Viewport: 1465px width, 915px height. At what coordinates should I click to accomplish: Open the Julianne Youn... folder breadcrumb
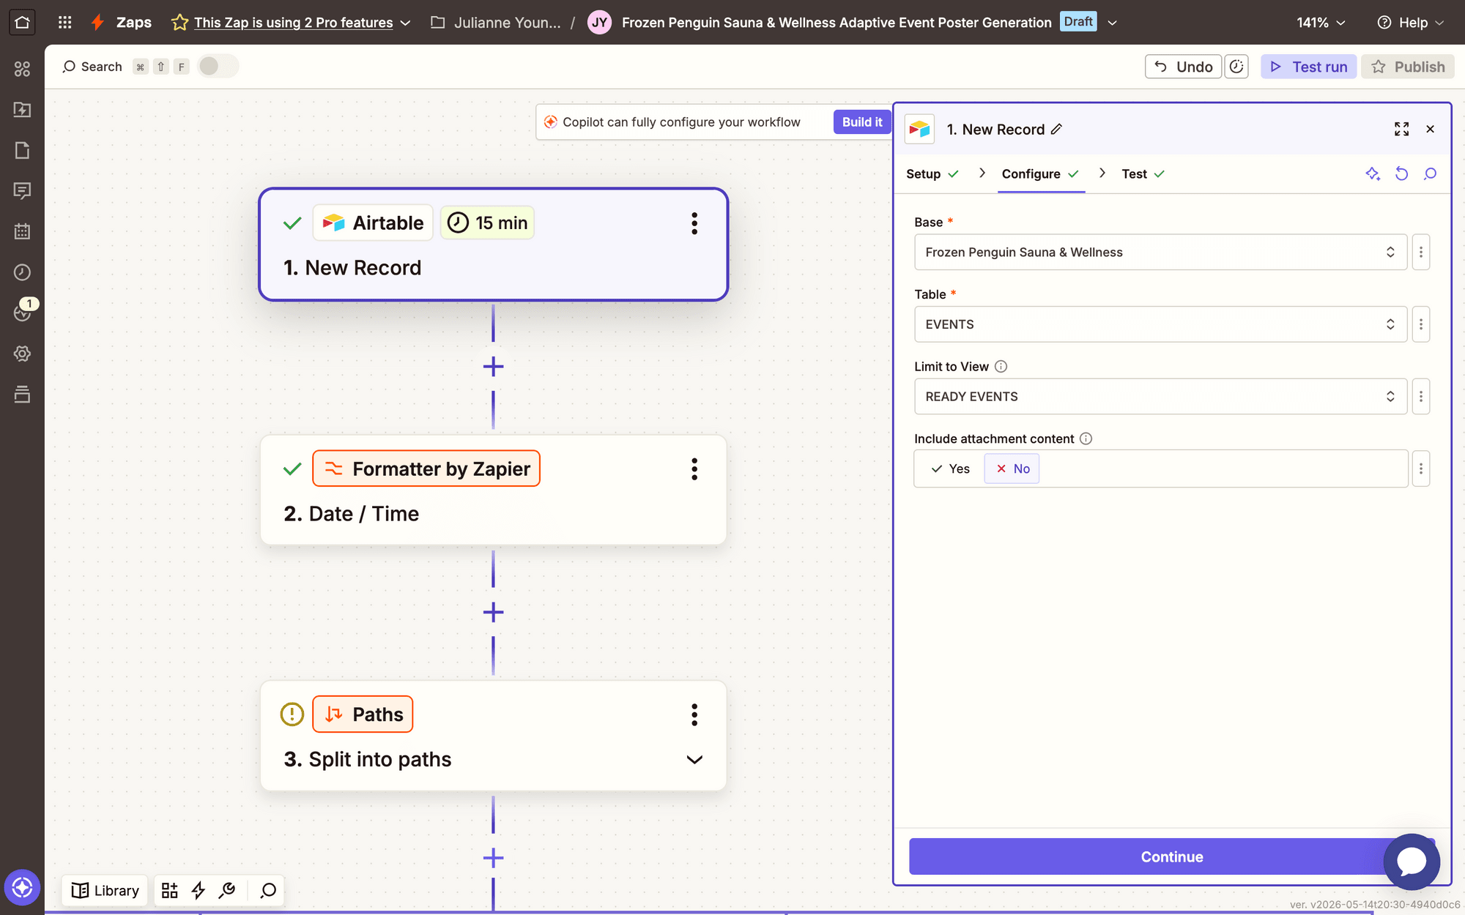(x=497, y=23)
